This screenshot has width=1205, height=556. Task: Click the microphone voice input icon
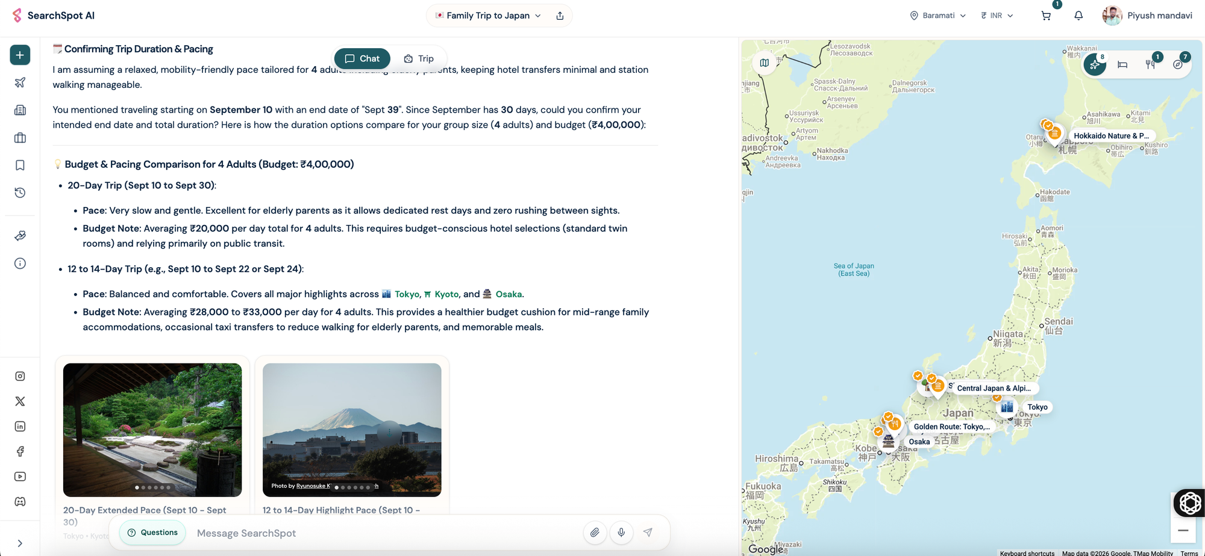pos(621,533)
